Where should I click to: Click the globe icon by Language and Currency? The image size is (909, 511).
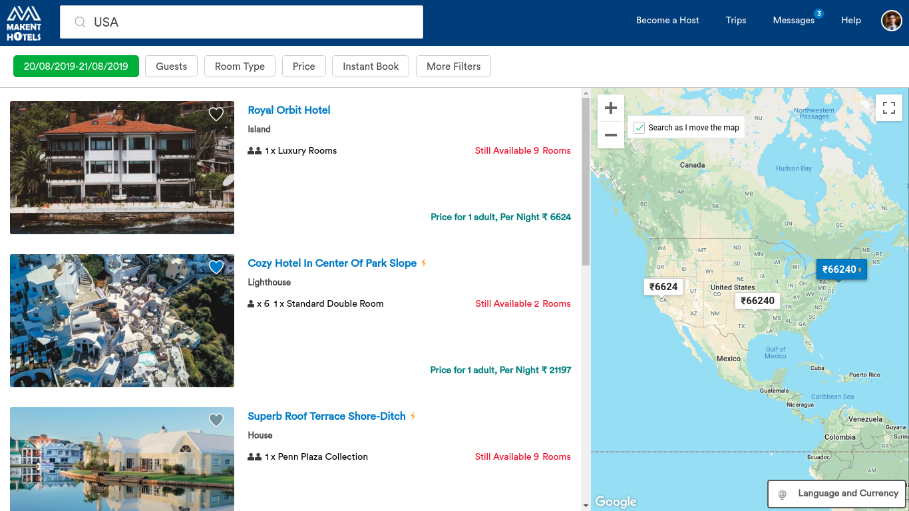coord(783,494)
